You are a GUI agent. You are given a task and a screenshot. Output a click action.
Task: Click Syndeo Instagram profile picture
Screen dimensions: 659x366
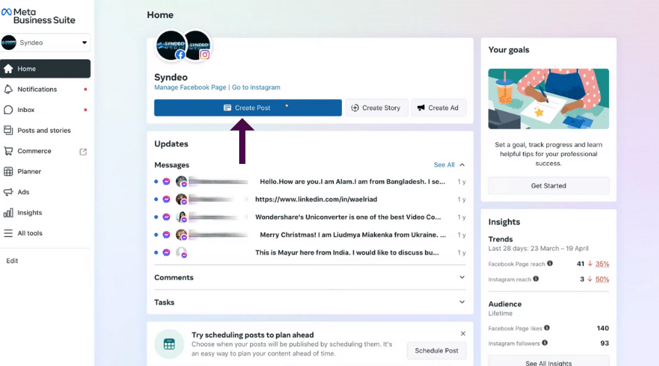pyautogui.click(x=198, y=45)
